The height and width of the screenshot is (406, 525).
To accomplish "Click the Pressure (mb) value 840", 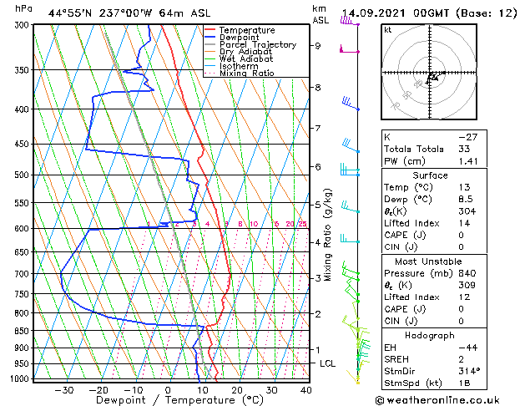I will click(467, 273).
